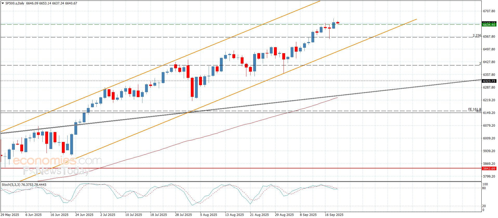
Task: Click the 6009.20 price axis value
Action: [489, 138]
